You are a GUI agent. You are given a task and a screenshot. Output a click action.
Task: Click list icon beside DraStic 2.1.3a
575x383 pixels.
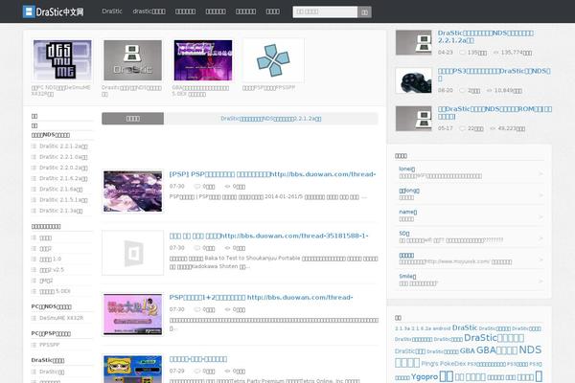pyautogui.click(x=34, y=211)
